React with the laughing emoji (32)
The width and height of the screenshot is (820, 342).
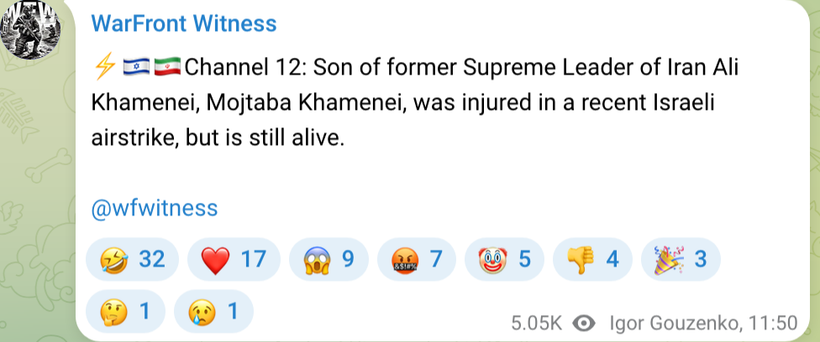coord(132,260)
